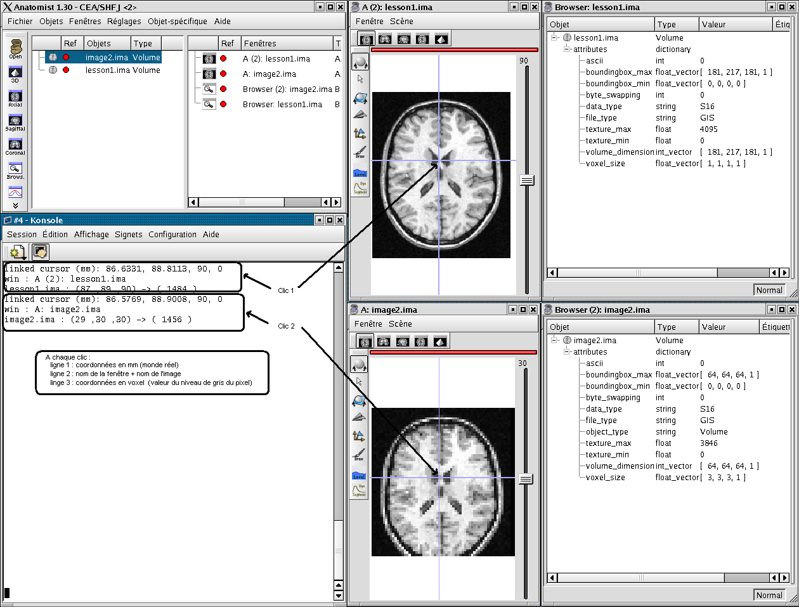
Task: Click the Brows. browser window icon
Action: pos(15,169)
